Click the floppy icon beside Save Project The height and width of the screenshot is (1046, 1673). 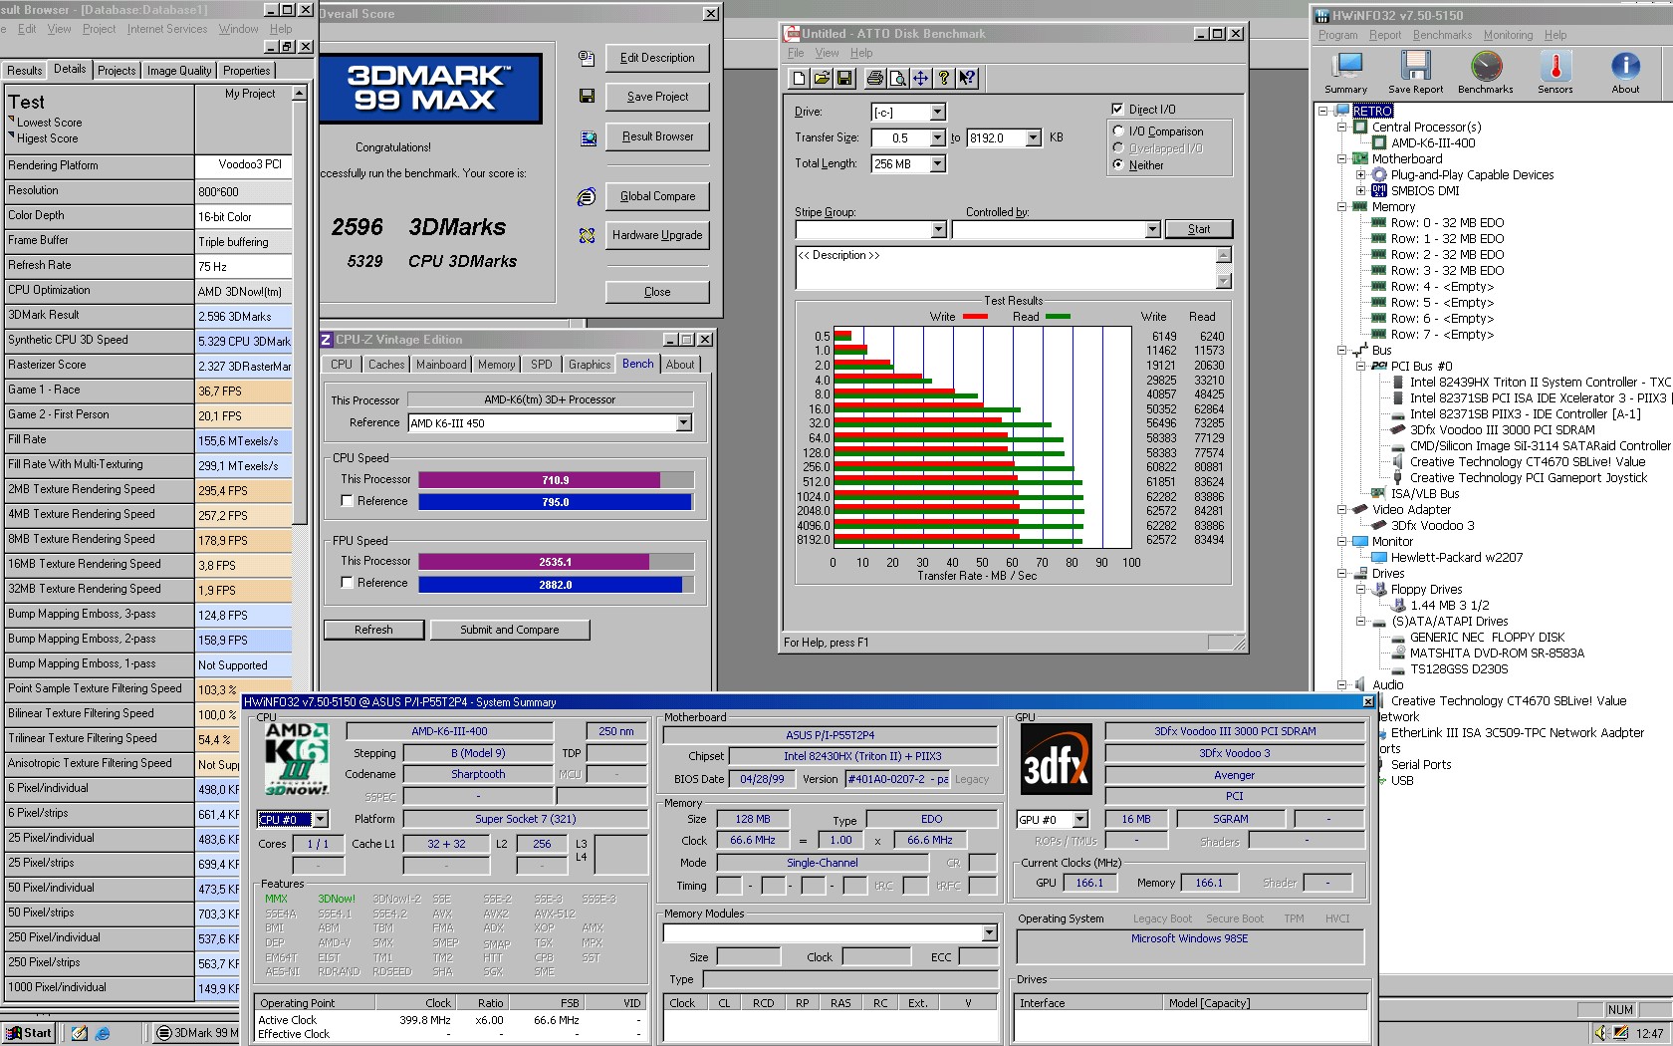(x=587, y=96)
